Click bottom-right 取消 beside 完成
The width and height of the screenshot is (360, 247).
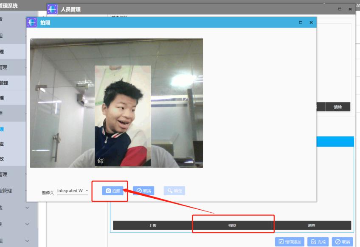click(x=343, y=241)
